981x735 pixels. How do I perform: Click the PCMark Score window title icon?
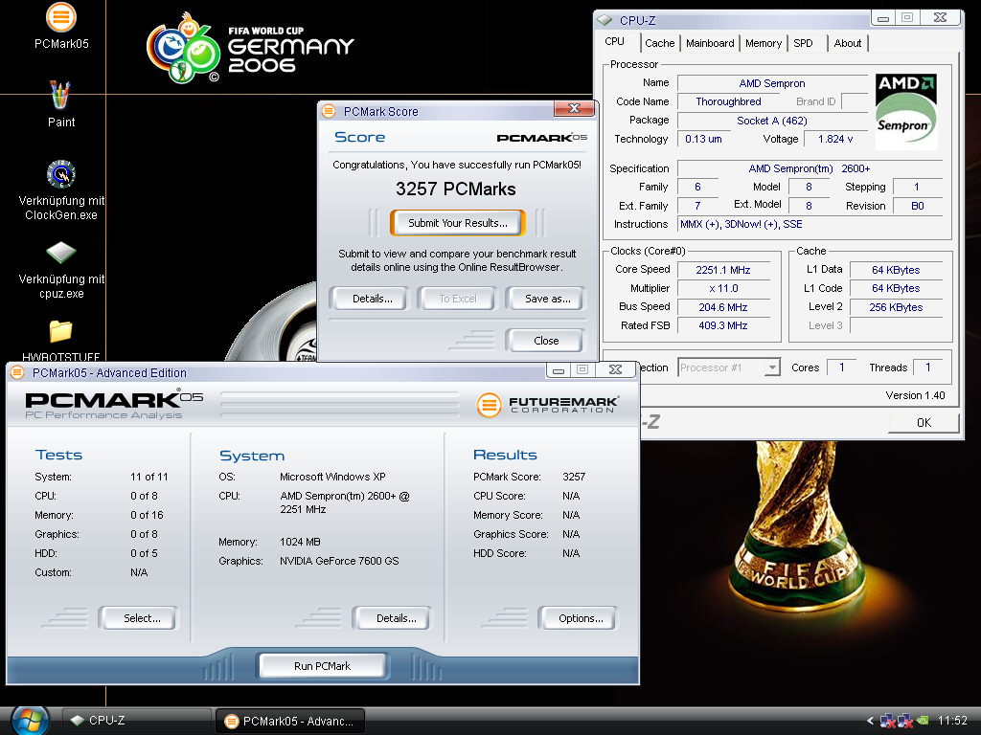click(x=329, y=111)
